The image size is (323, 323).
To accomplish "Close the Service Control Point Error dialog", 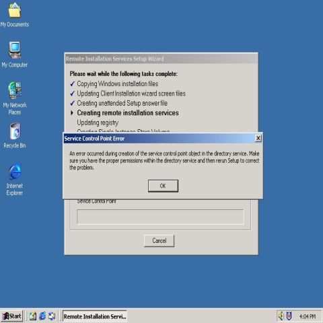I will coord(258,138).
